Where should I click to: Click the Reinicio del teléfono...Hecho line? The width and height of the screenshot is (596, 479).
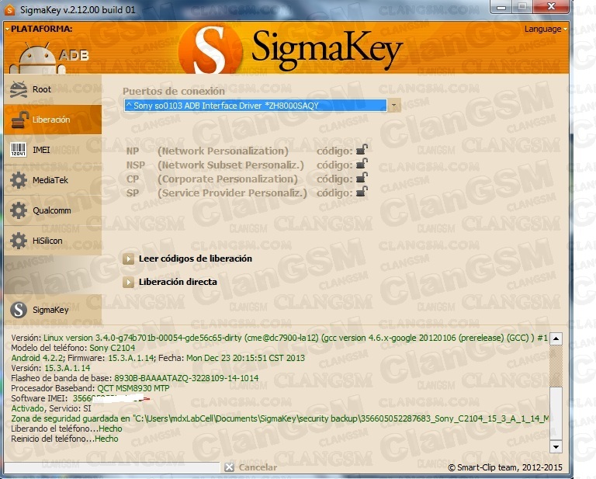pyautogui.click(x=64, y=439)
